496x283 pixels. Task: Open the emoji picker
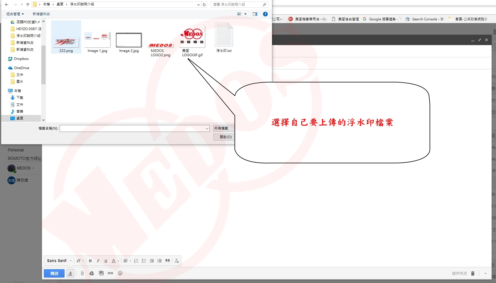[120, 273]
